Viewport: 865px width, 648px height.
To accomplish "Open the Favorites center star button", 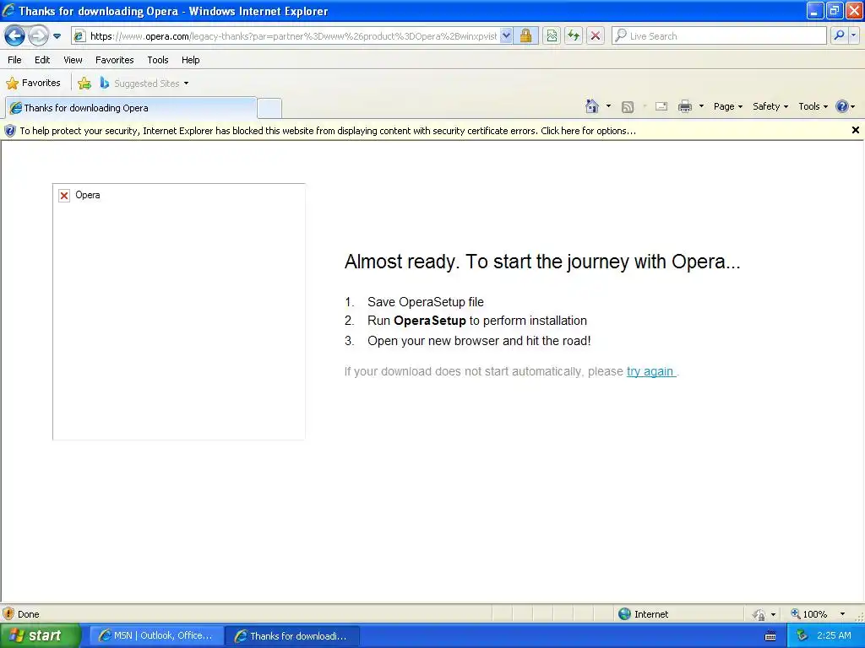I will [x=33, y=84].
